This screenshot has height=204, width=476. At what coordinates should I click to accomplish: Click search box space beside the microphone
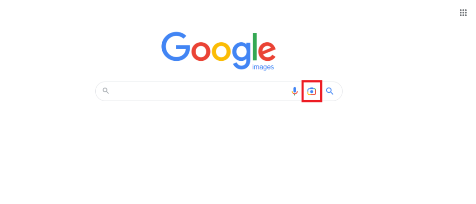tap(273, 91)
